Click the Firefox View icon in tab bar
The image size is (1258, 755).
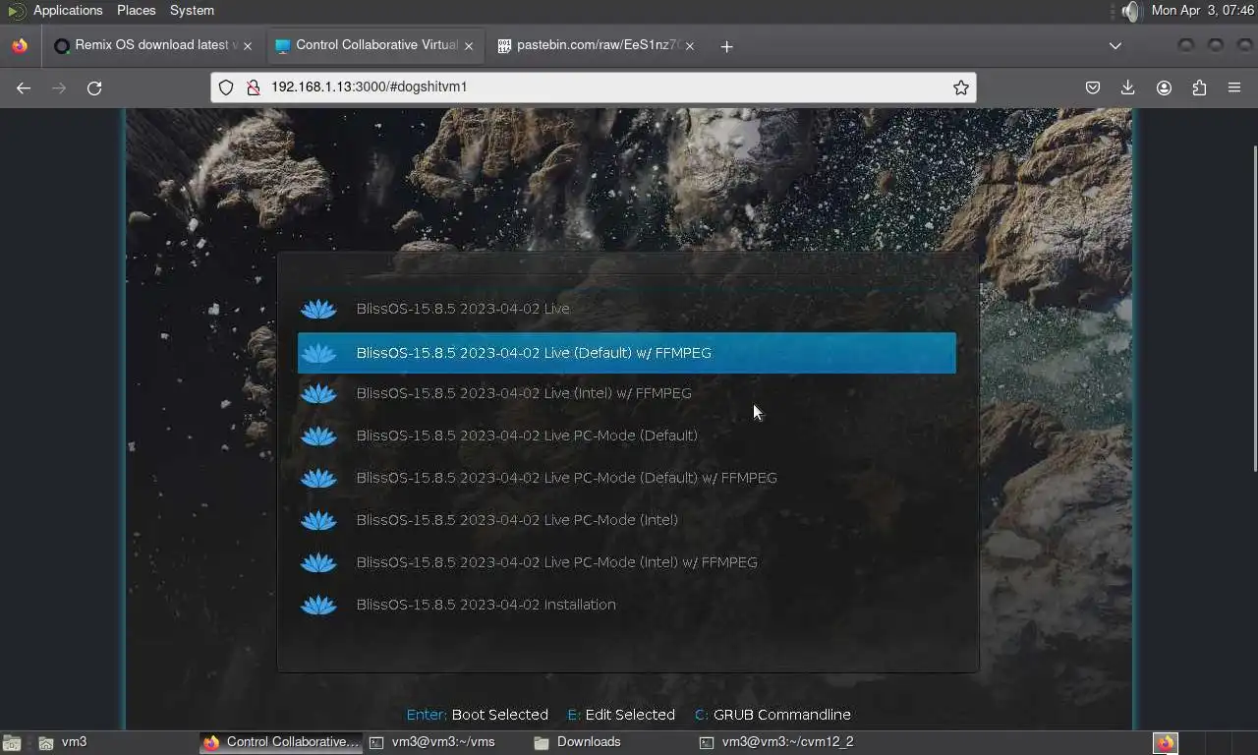(x=20, y=46)
